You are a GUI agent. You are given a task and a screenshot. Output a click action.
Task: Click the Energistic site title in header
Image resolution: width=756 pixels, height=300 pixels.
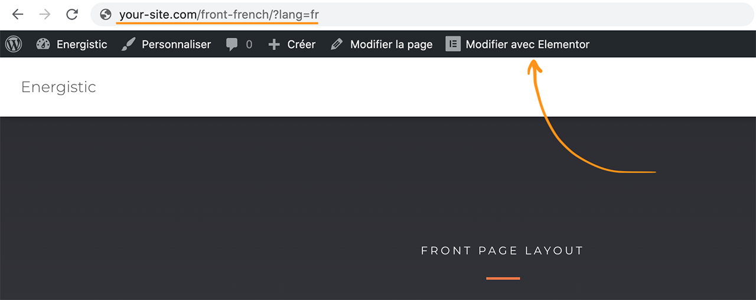[x=58, y=87]
